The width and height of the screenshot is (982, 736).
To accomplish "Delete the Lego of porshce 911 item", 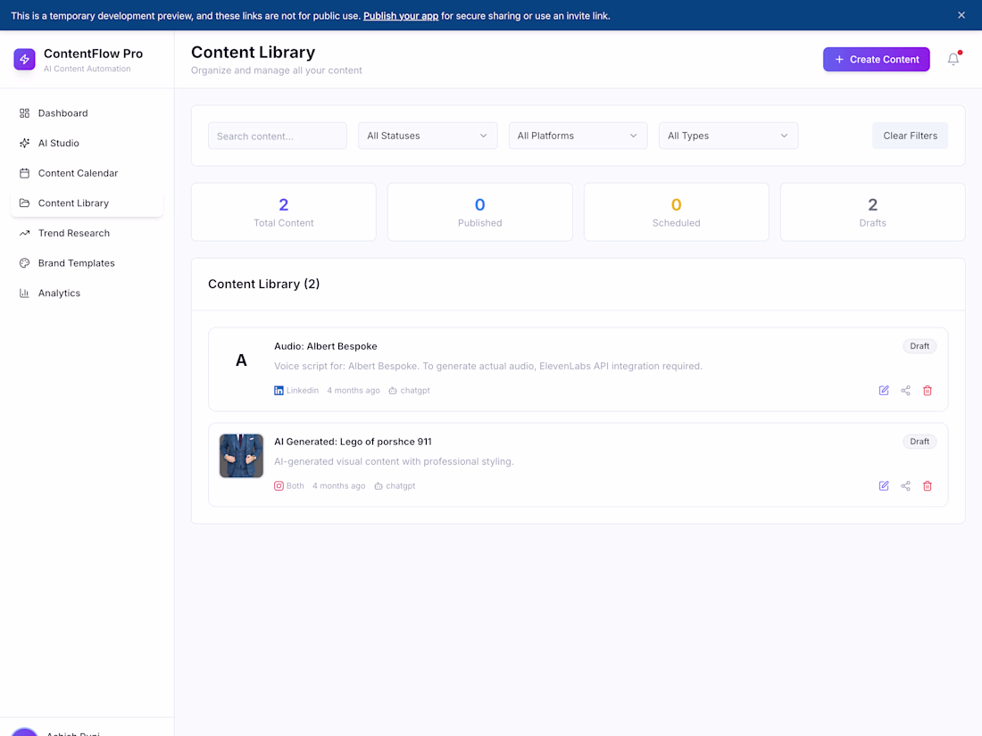I will point(928,486).
